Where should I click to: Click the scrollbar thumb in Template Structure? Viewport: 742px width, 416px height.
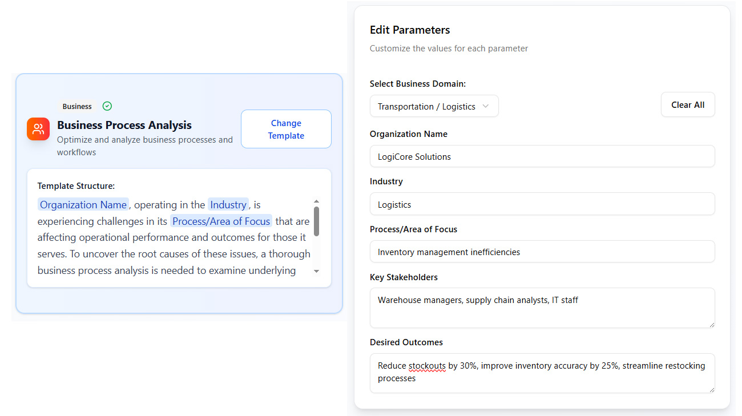coord(316,221)
